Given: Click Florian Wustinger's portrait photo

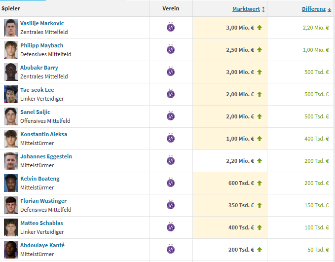Looking at the screenshot, I should coord(11,205).
